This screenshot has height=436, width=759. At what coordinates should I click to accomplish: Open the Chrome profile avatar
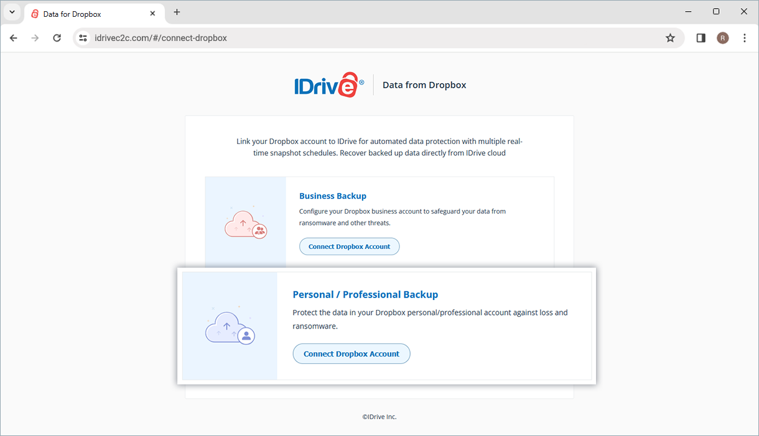[722, 38]
